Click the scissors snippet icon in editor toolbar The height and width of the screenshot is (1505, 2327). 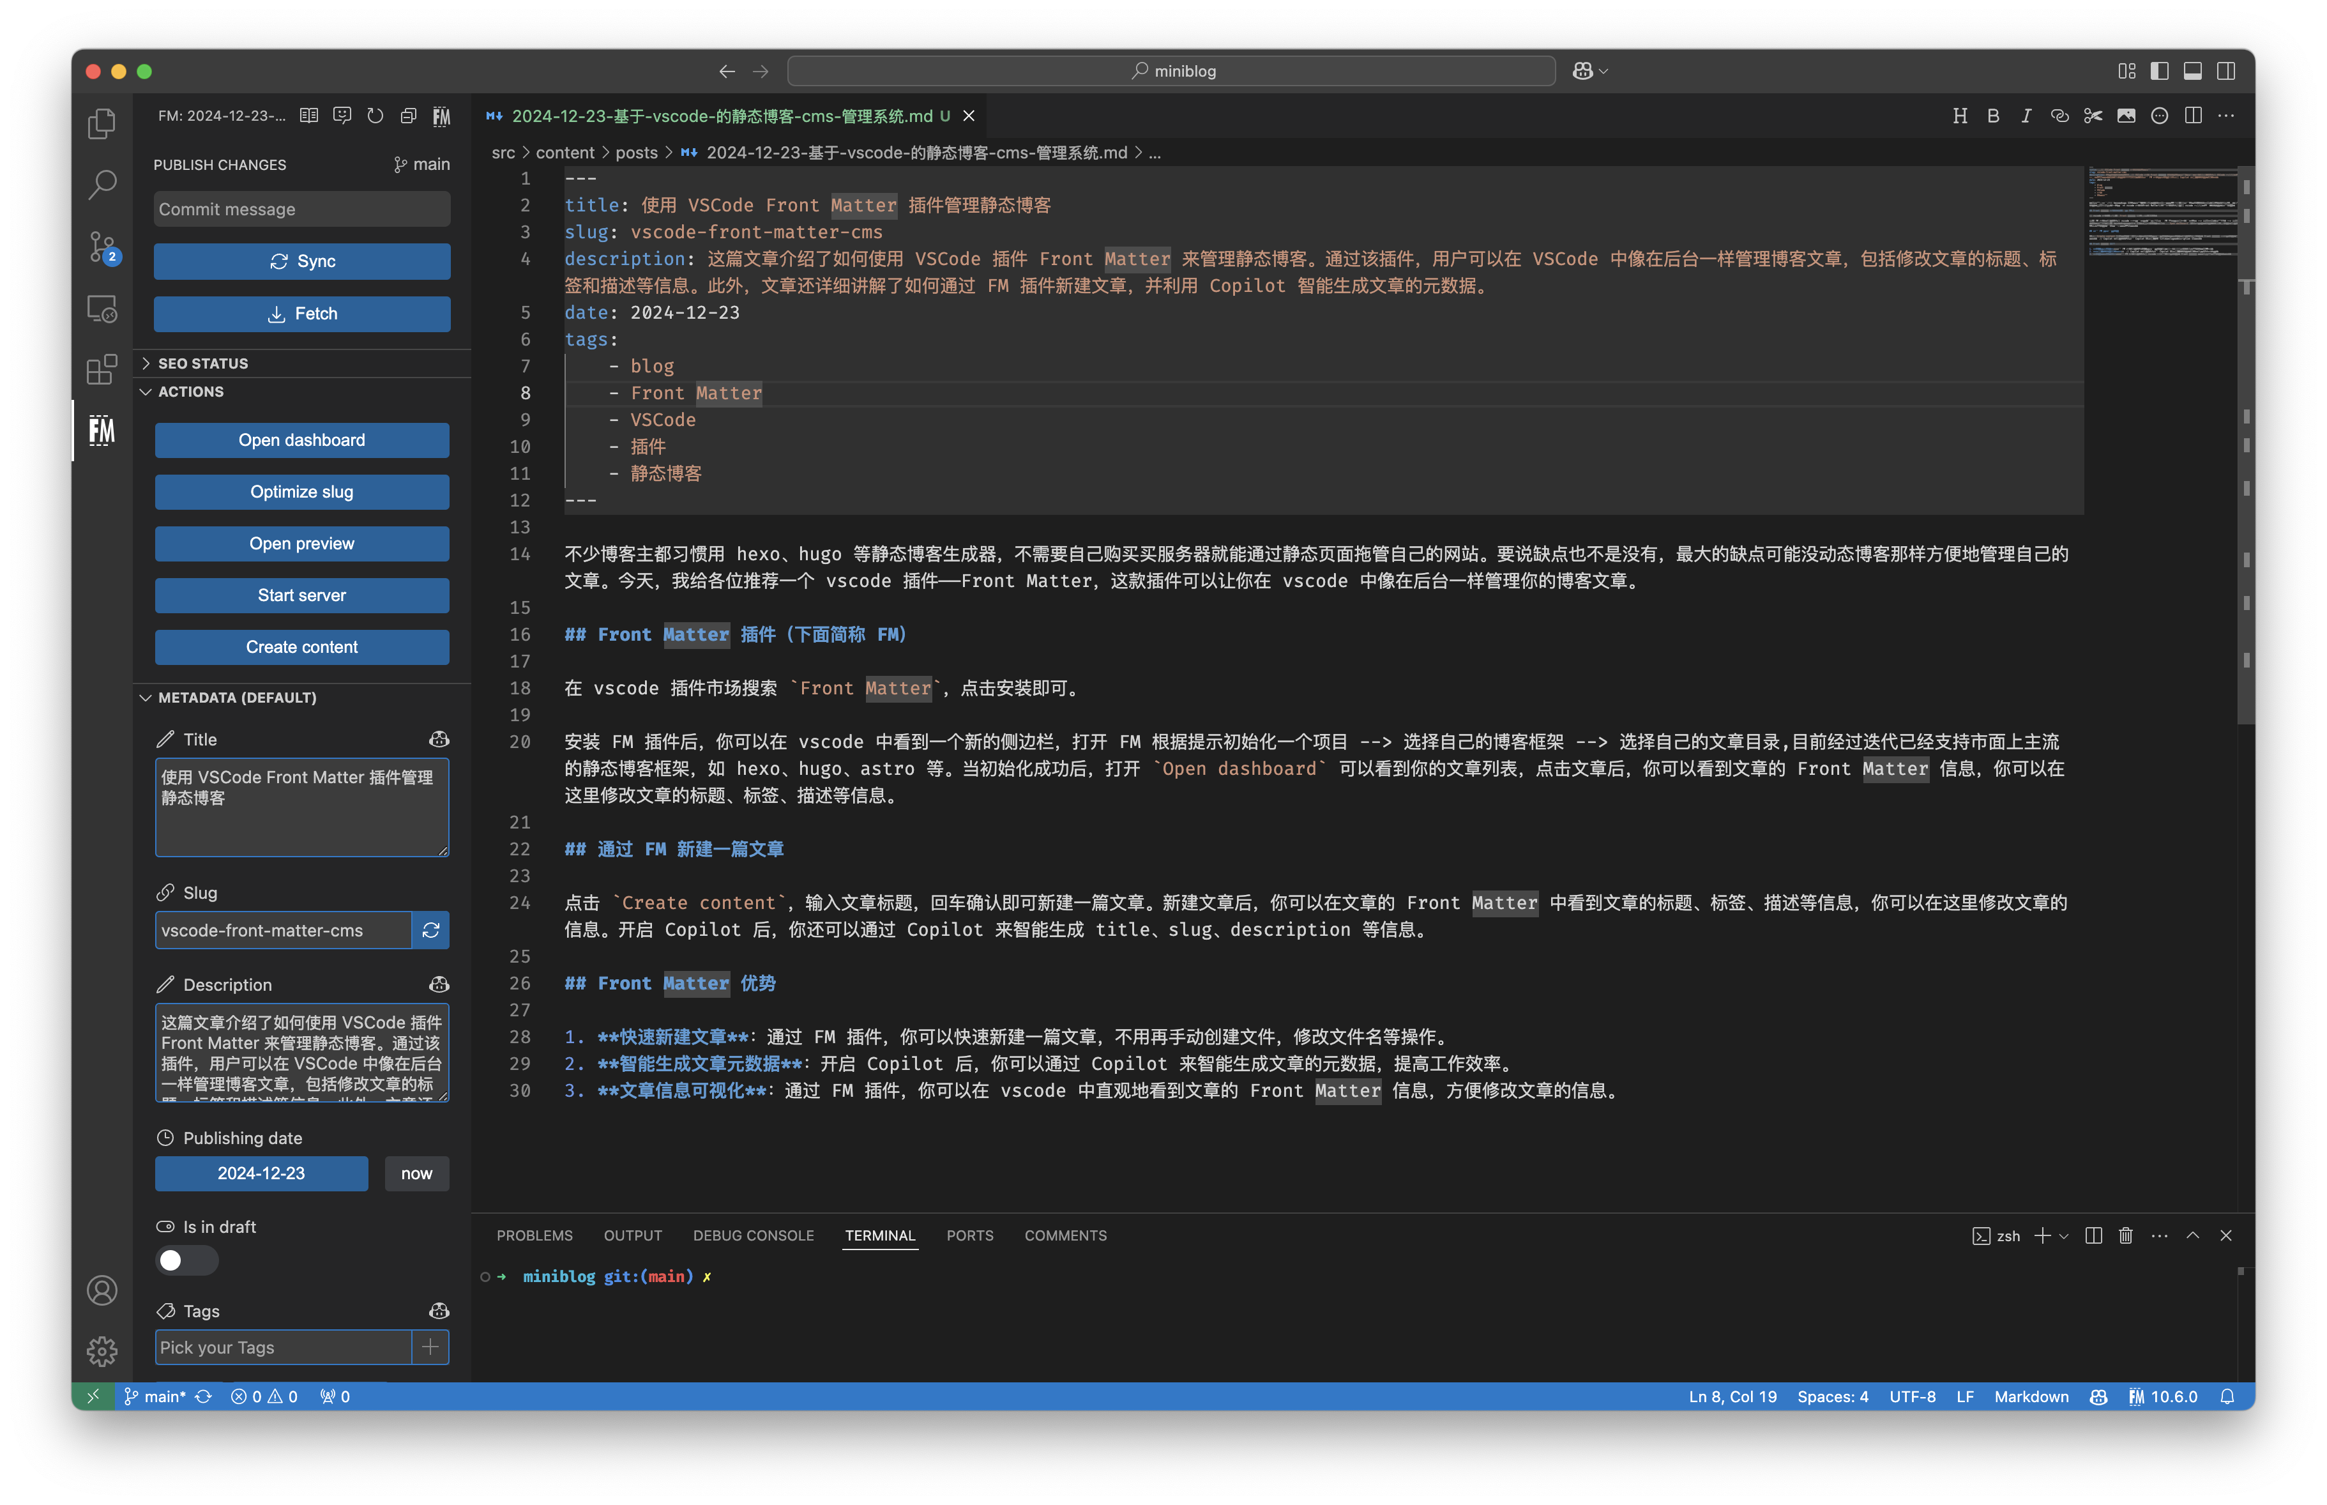[x=2093, y=116]
